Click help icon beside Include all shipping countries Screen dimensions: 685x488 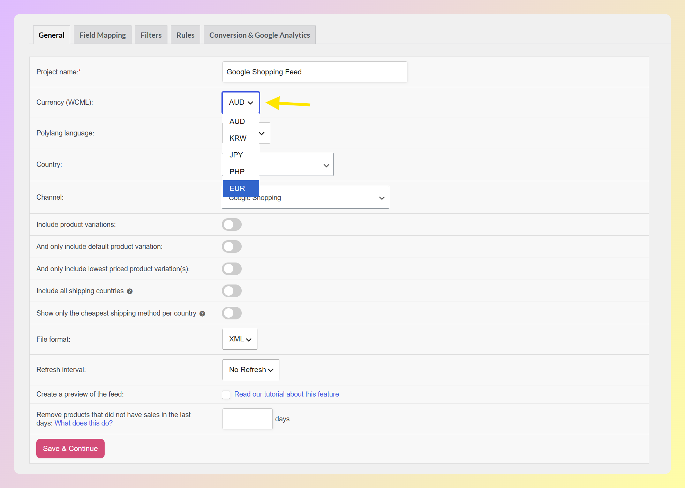130,291
